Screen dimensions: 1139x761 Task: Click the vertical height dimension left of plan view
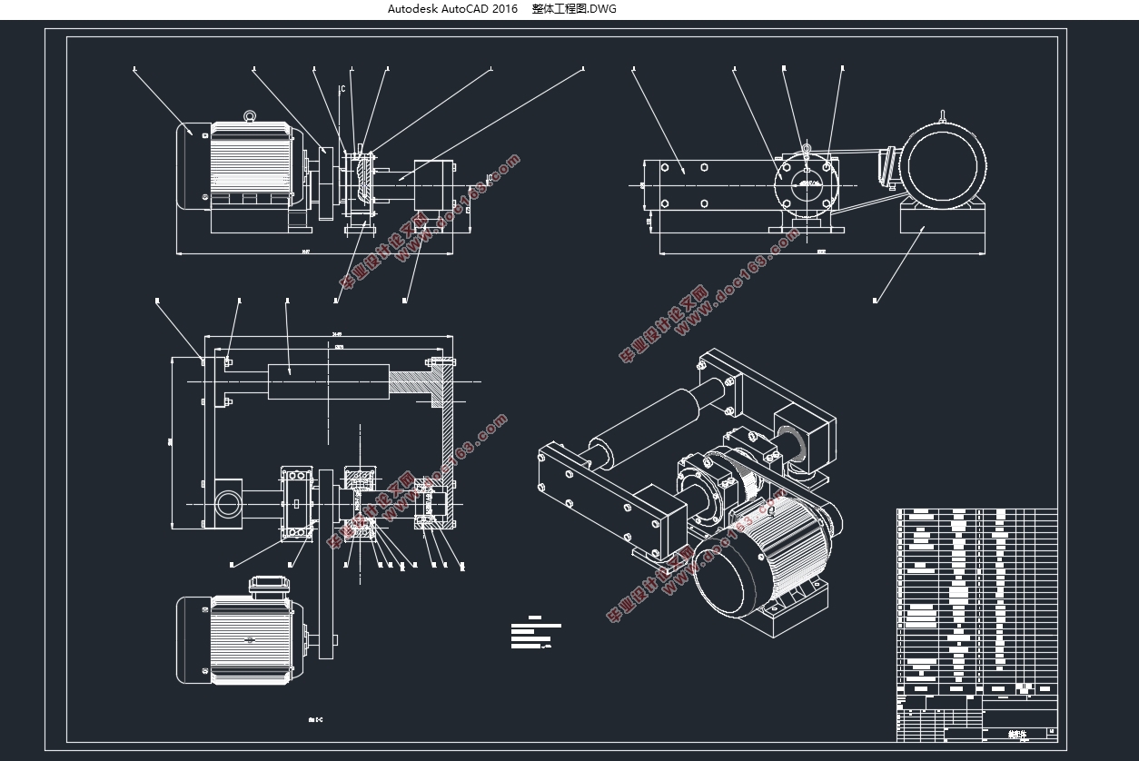[172, 442]
